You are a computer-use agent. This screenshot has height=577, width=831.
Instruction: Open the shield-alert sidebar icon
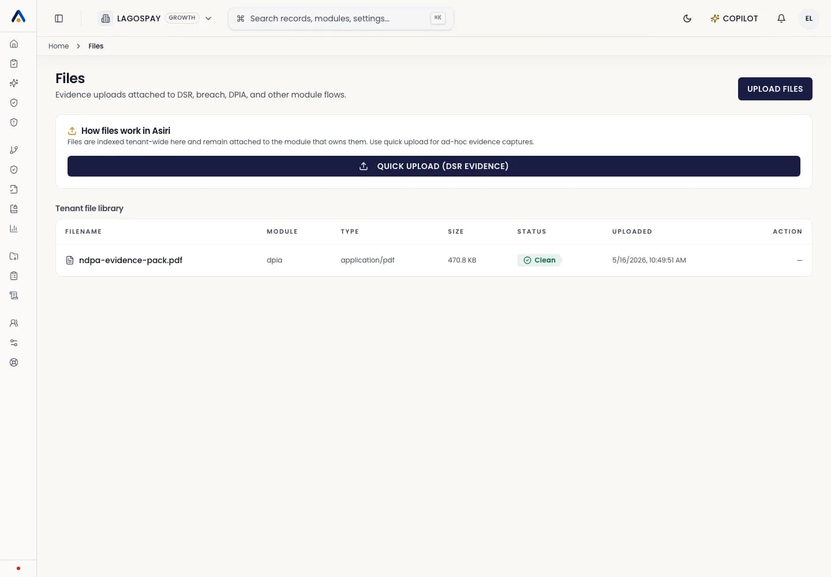(x=14, y=122)
